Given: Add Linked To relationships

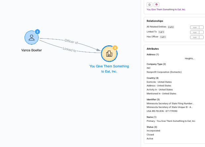Looking at the screenshot, I should [195, 32].
